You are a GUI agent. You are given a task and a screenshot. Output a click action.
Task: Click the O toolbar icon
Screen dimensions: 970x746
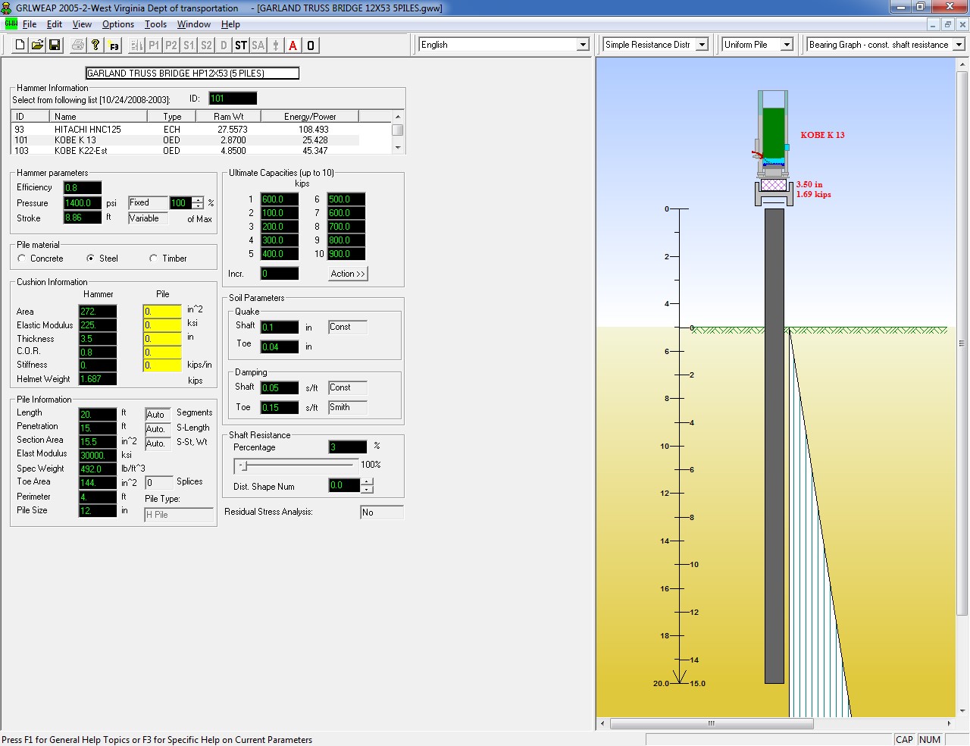(310, 45)
